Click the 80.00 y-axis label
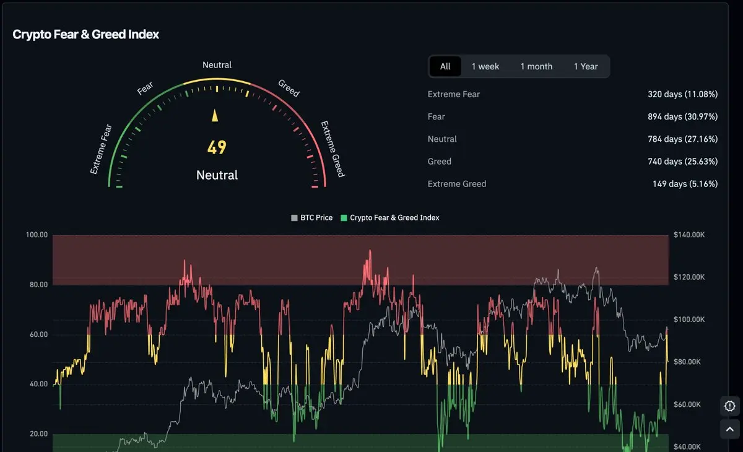The width and height of the screenshot is (743, 452). pyautogui.click(x=37, y=285)
